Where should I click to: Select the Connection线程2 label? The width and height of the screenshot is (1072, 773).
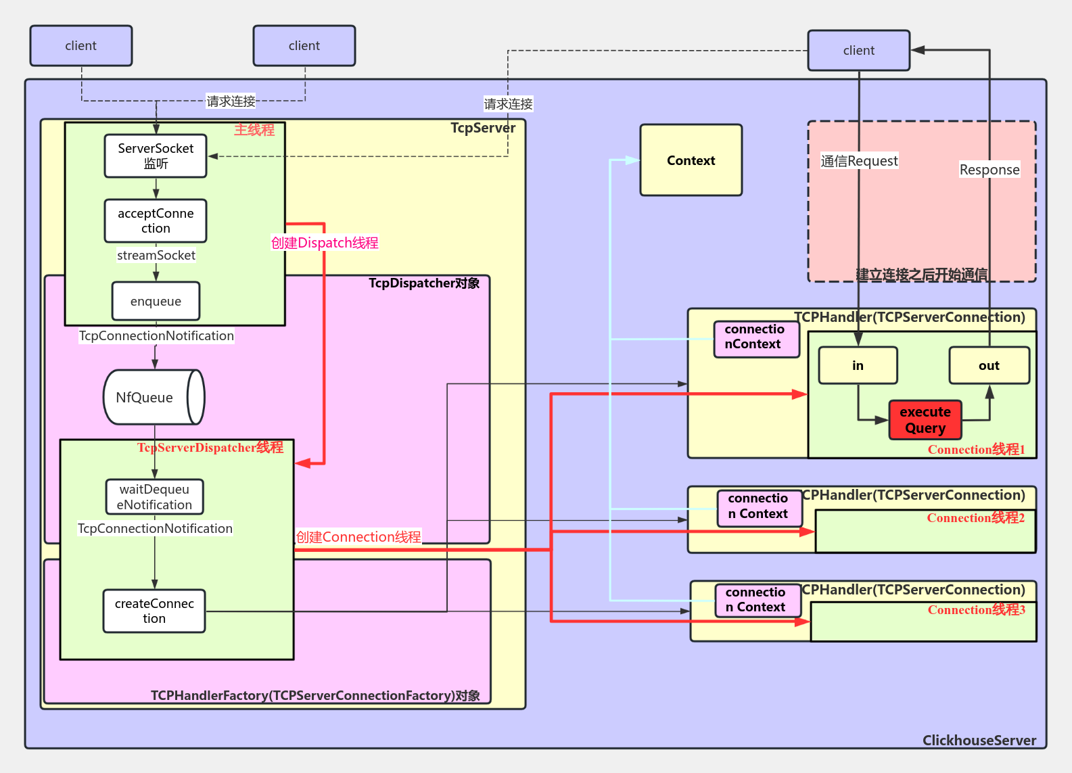[x=975, y=518]
